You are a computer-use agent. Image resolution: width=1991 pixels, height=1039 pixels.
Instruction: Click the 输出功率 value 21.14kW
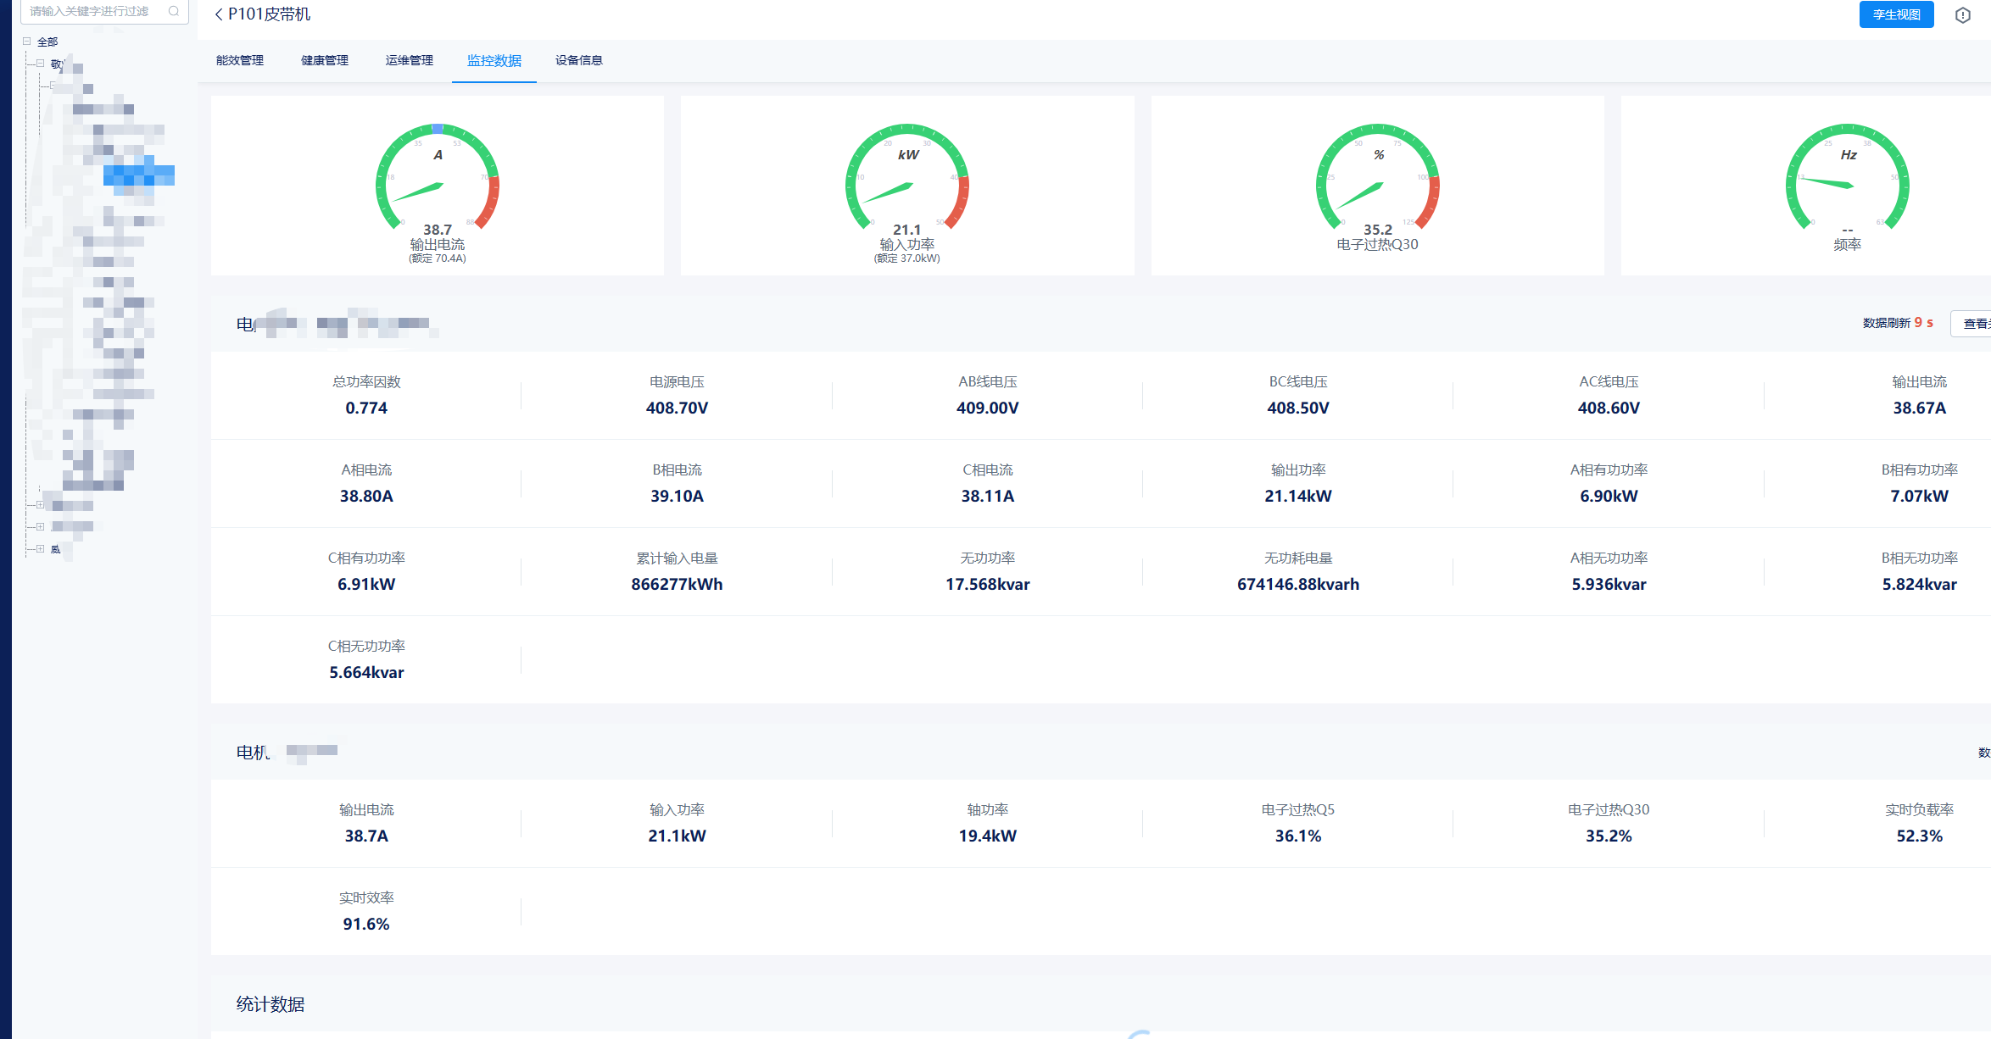[1298, 496]
